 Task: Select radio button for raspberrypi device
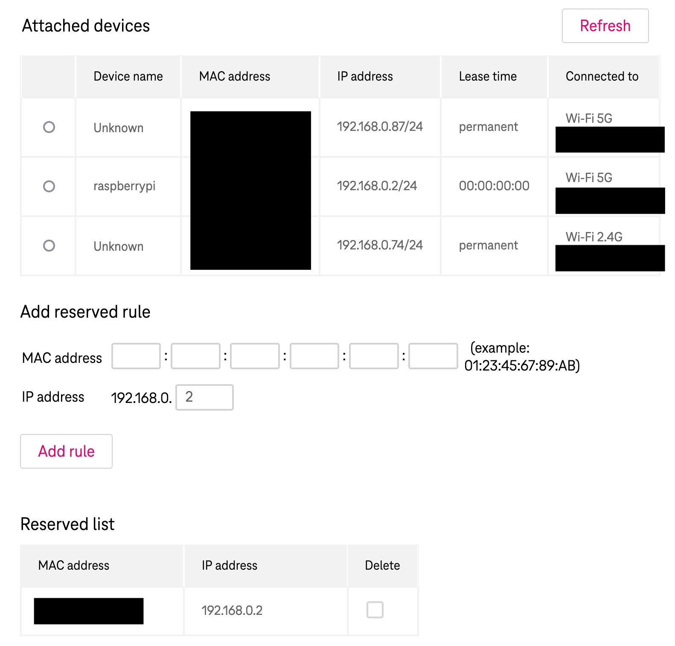[x=49, y=186]
